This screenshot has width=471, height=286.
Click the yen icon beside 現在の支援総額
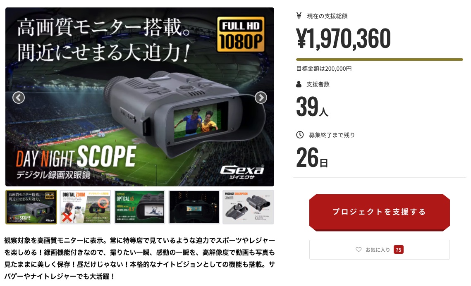click(299, 16)
